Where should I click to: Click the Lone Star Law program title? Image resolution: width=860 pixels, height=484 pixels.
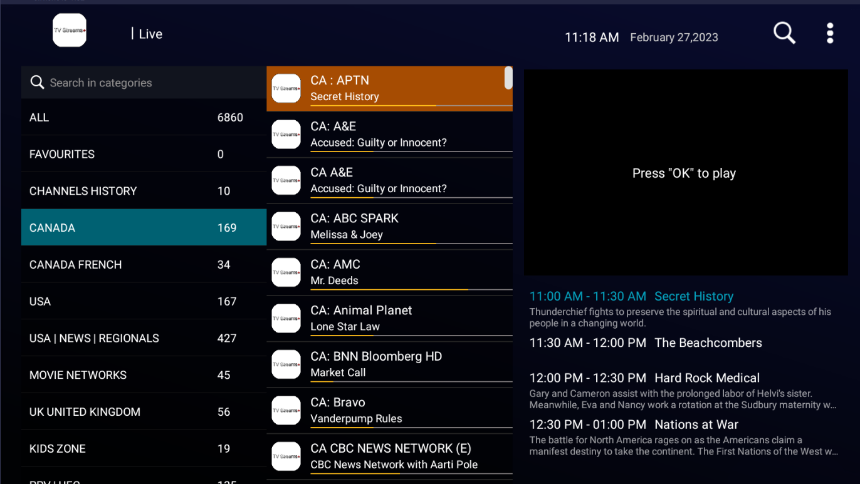[x=345, y=326]
